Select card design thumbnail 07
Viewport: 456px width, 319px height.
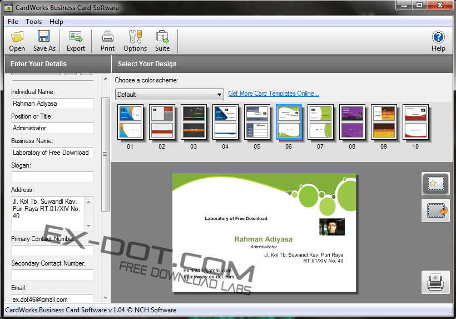320,122
